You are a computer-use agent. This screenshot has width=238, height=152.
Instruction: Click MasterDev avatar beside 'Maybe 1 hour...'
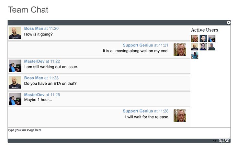click(x=15, y=99)
